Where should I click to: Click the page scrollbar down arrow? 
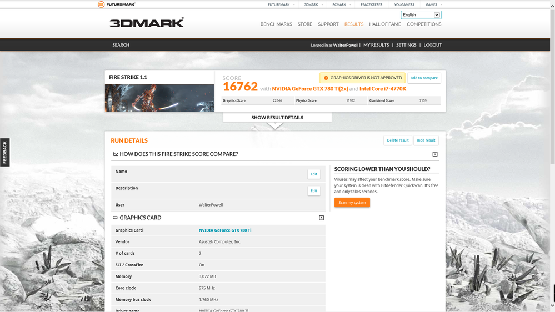[552, 305]
